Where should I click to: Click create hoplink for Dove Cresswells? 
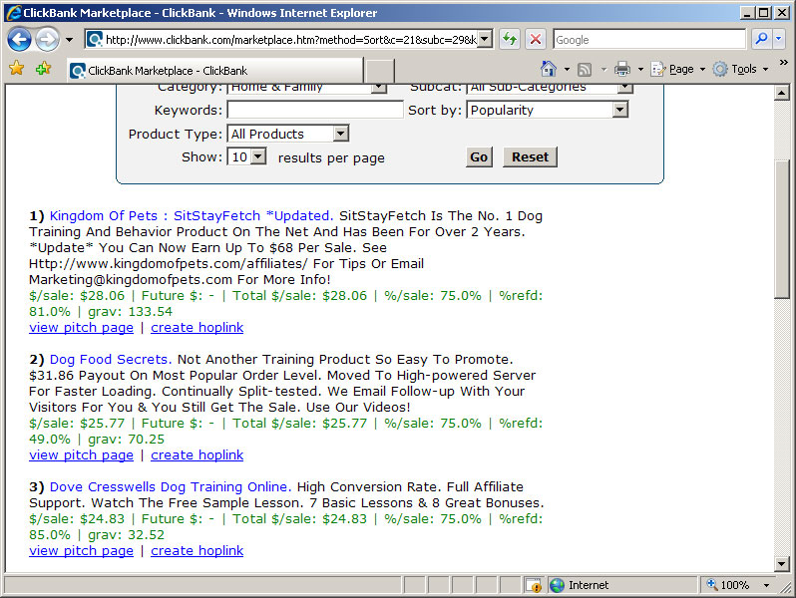197,551
